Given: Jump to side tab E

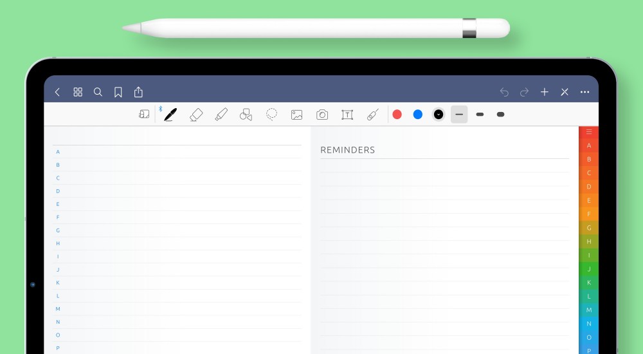Looking at the screenshot, I should pyautogui.click(x=589, y=200).
